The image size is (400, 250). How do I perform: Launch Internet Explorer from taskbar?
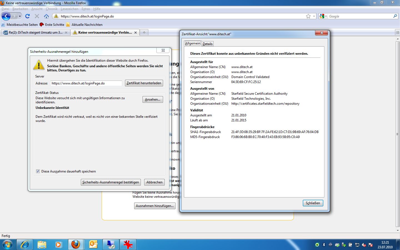[x=25, y=244]
